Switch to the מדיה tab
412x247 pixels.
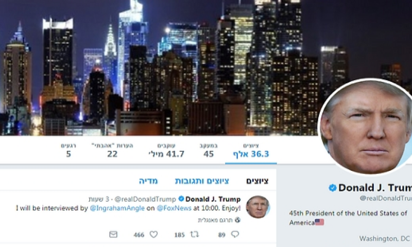[x=148, y=181]
